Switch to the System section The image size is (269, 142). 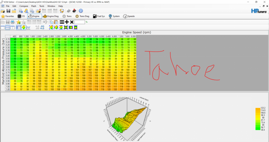[114, 16]
